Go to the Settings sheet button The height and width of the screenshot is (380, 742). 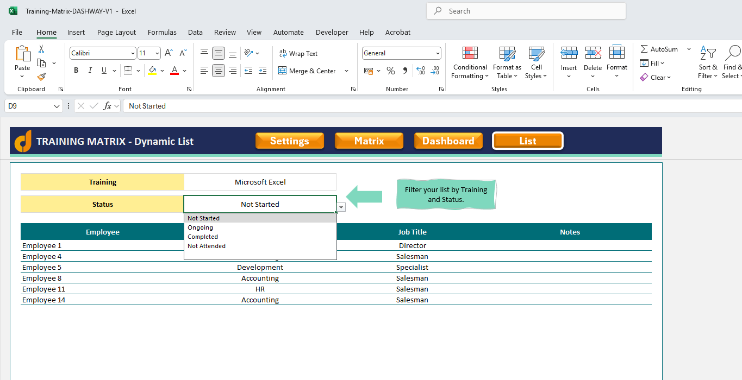click(x=290, y=141)
